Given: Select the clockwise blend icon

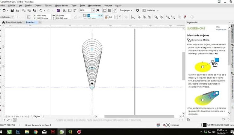Looking at the screenshot, I should [144, 17].
